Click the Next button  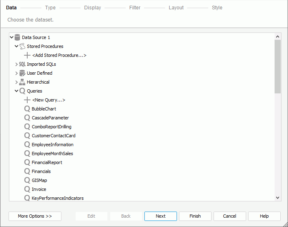pos(161,216)
